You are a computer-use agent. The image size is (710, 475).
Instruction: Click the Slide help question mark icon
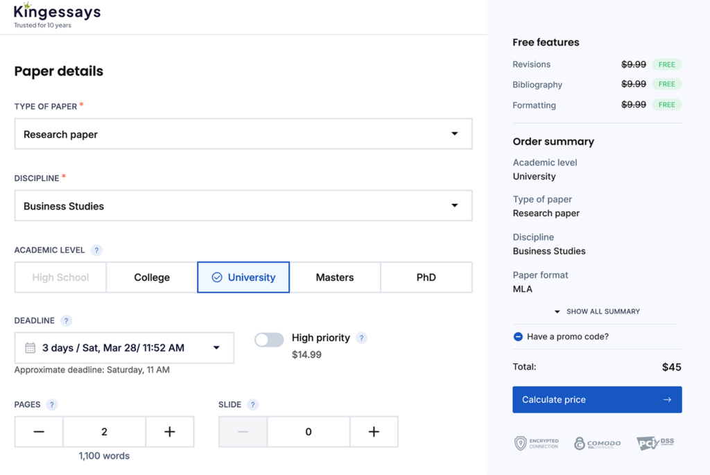(252, 405)
